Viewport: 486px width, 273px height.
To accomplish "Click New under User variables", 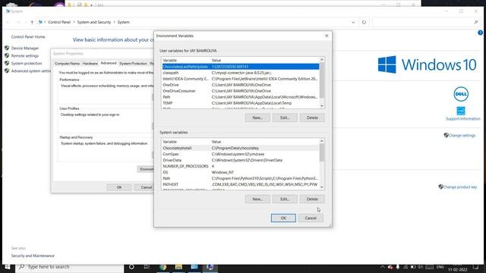I will [257, 118].
